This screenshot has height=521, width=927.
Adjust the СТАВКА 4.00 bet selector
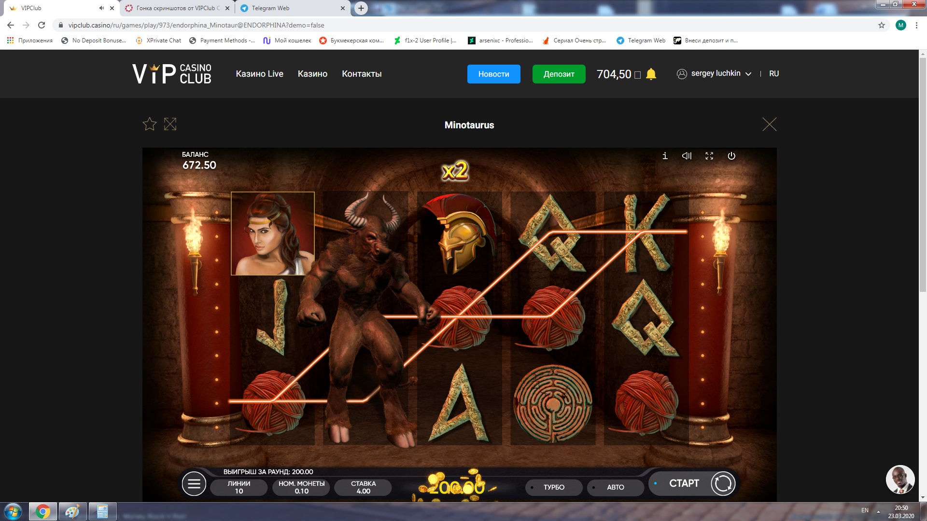pyautogui.click(x=363, y=487)
